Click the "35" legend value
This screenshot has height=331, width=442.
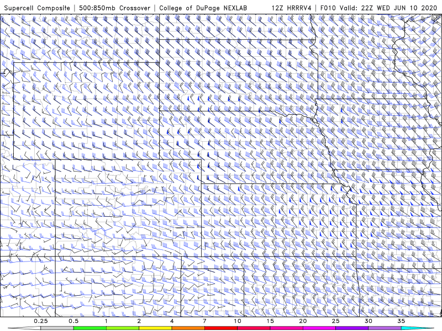(401, 321)
